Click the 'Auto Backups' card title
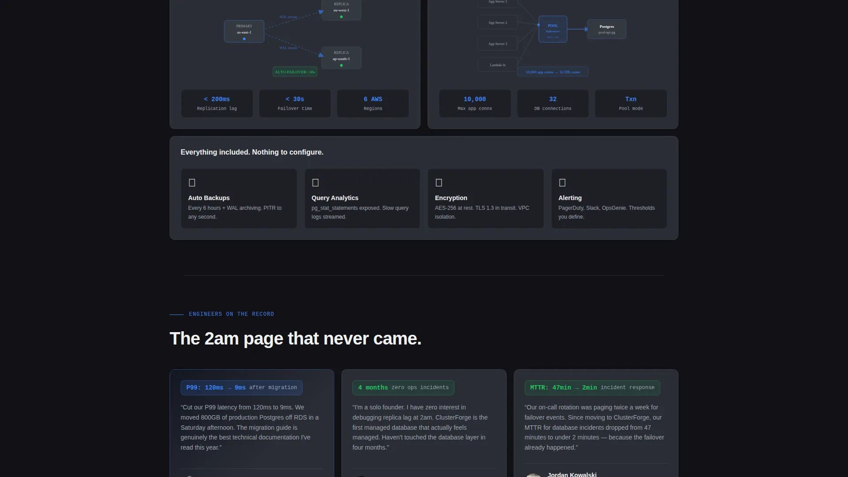This screenshot has width=848, height=477. point(209,198)
